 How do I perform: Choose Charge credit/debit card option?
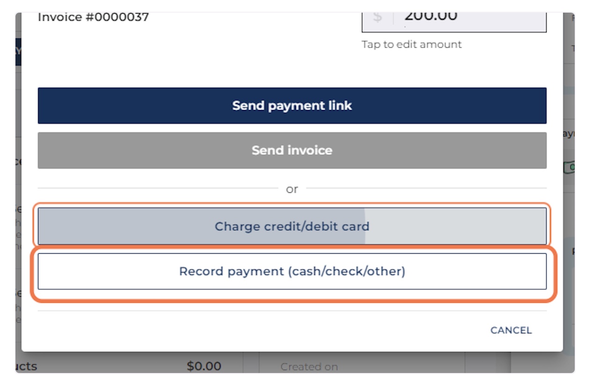tap(292, 227)
